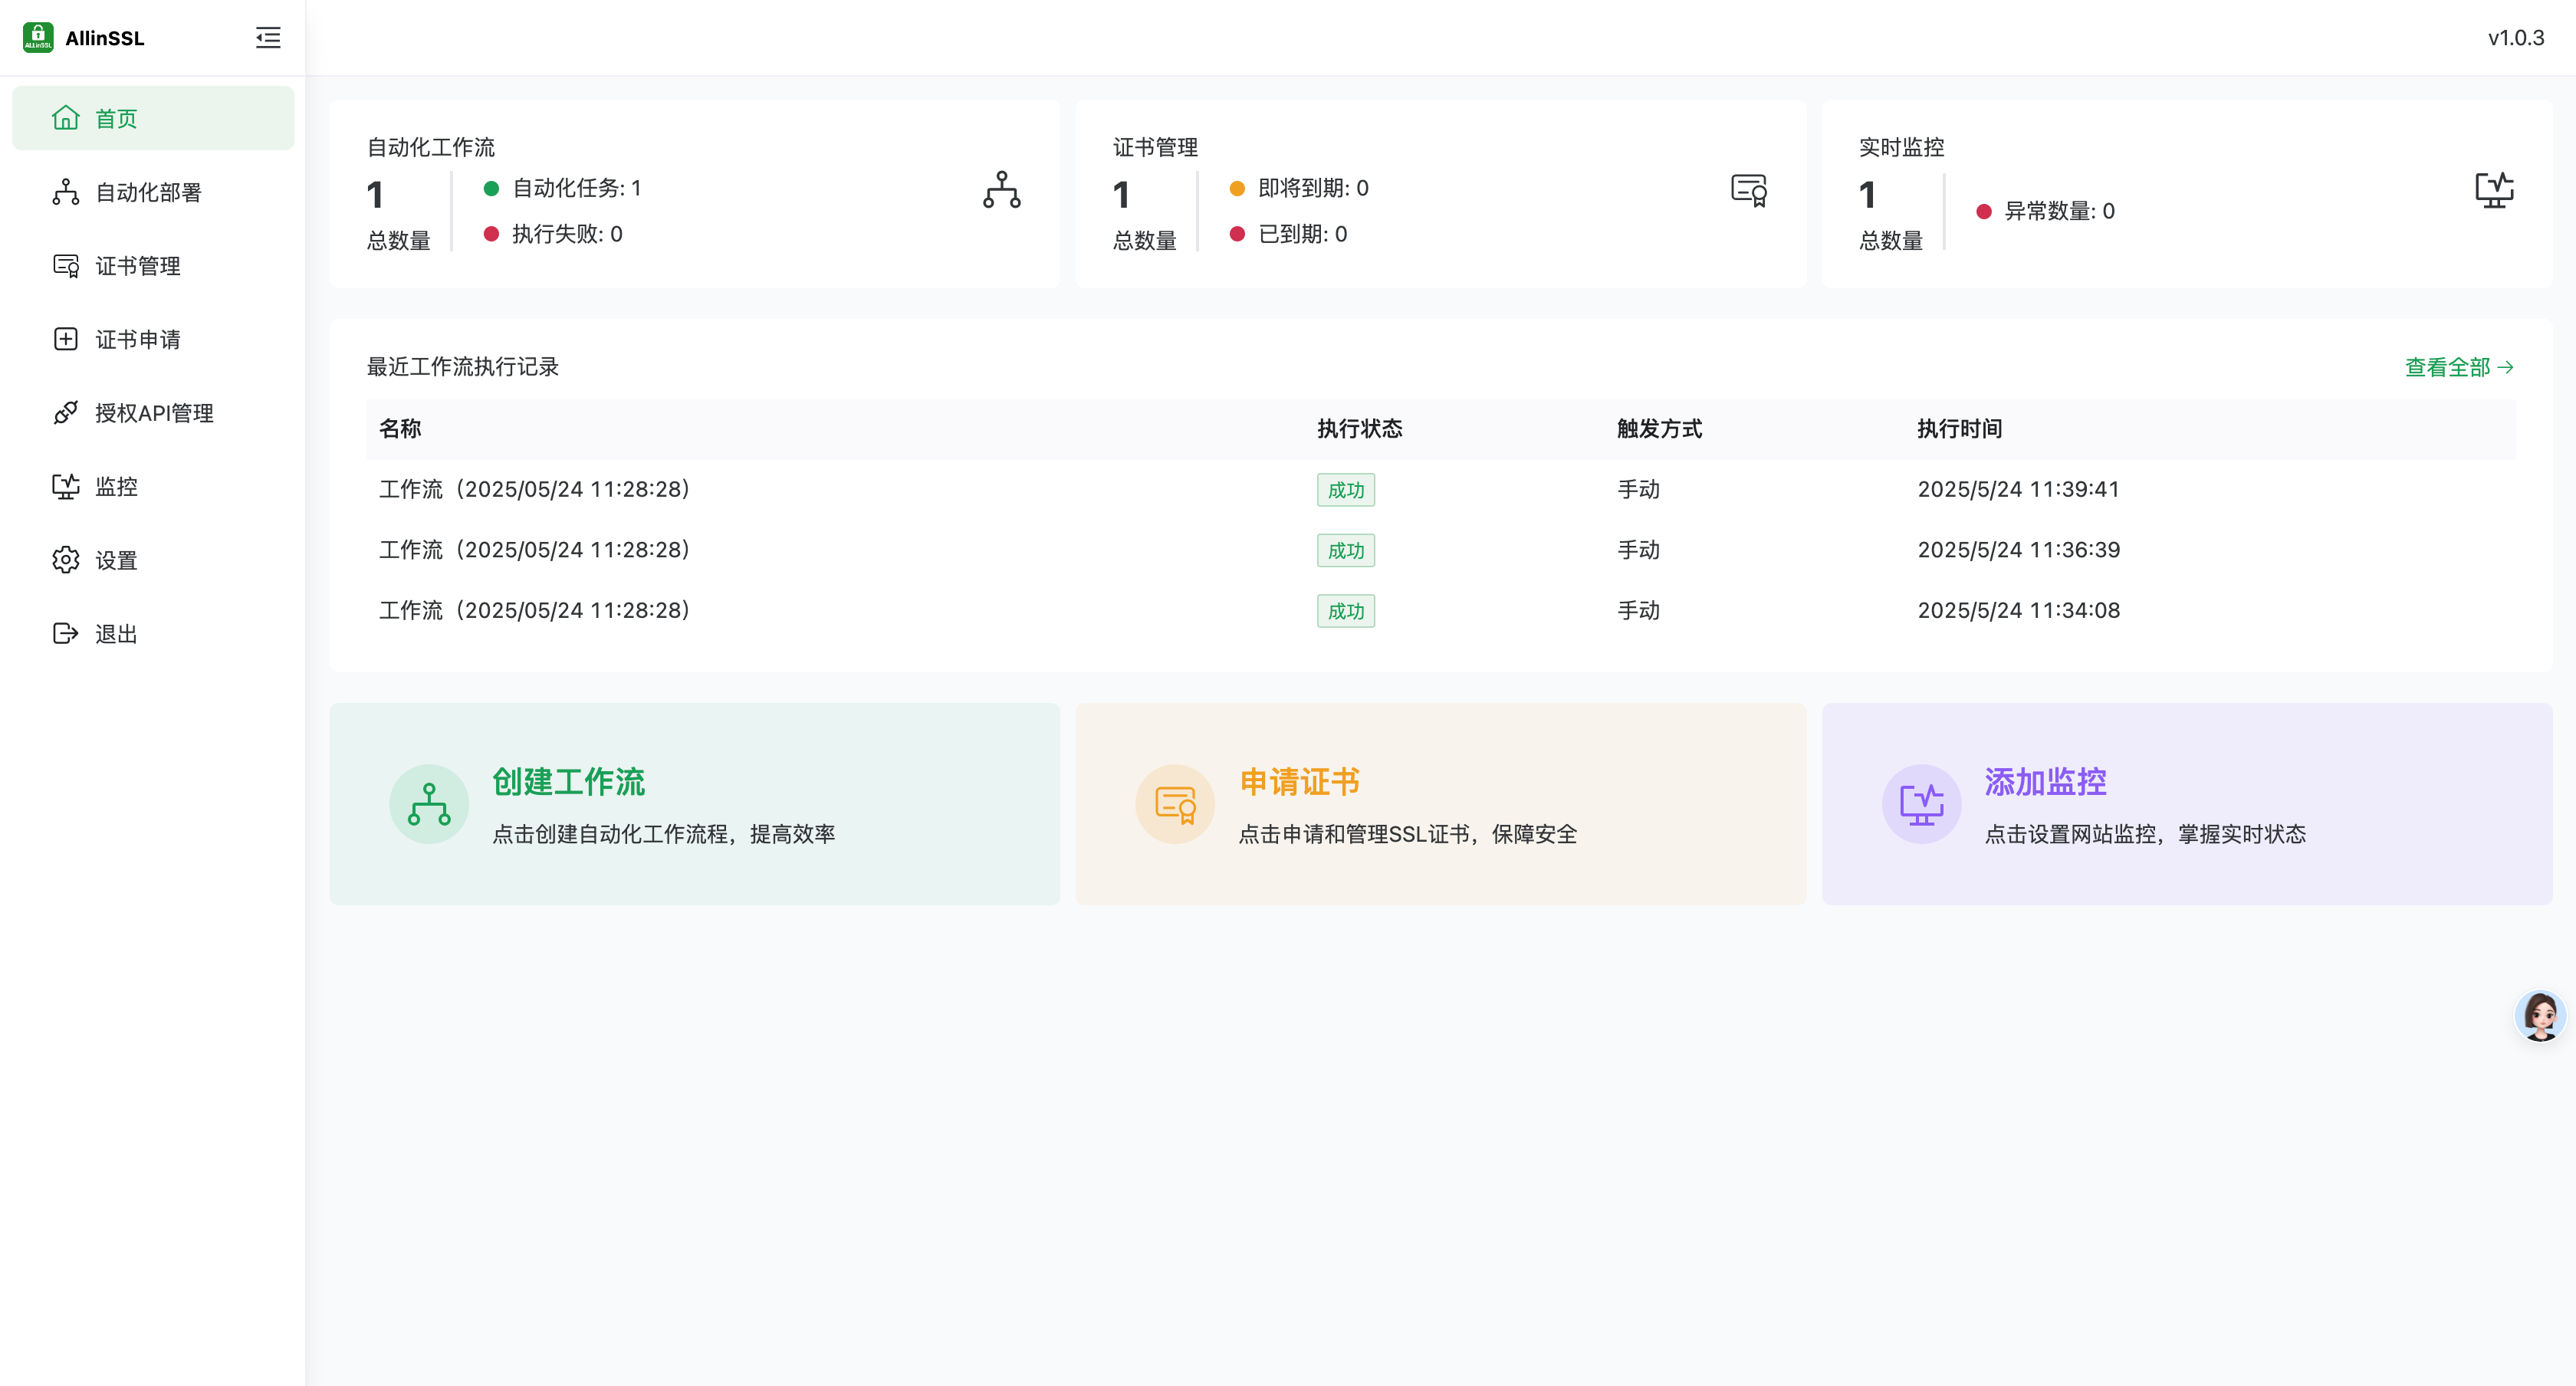Image resolution: width=2576 pixels, height=1386 pixels.
Task: Click 成功 status tag in first workflow row
Action: pos(1345,490)
